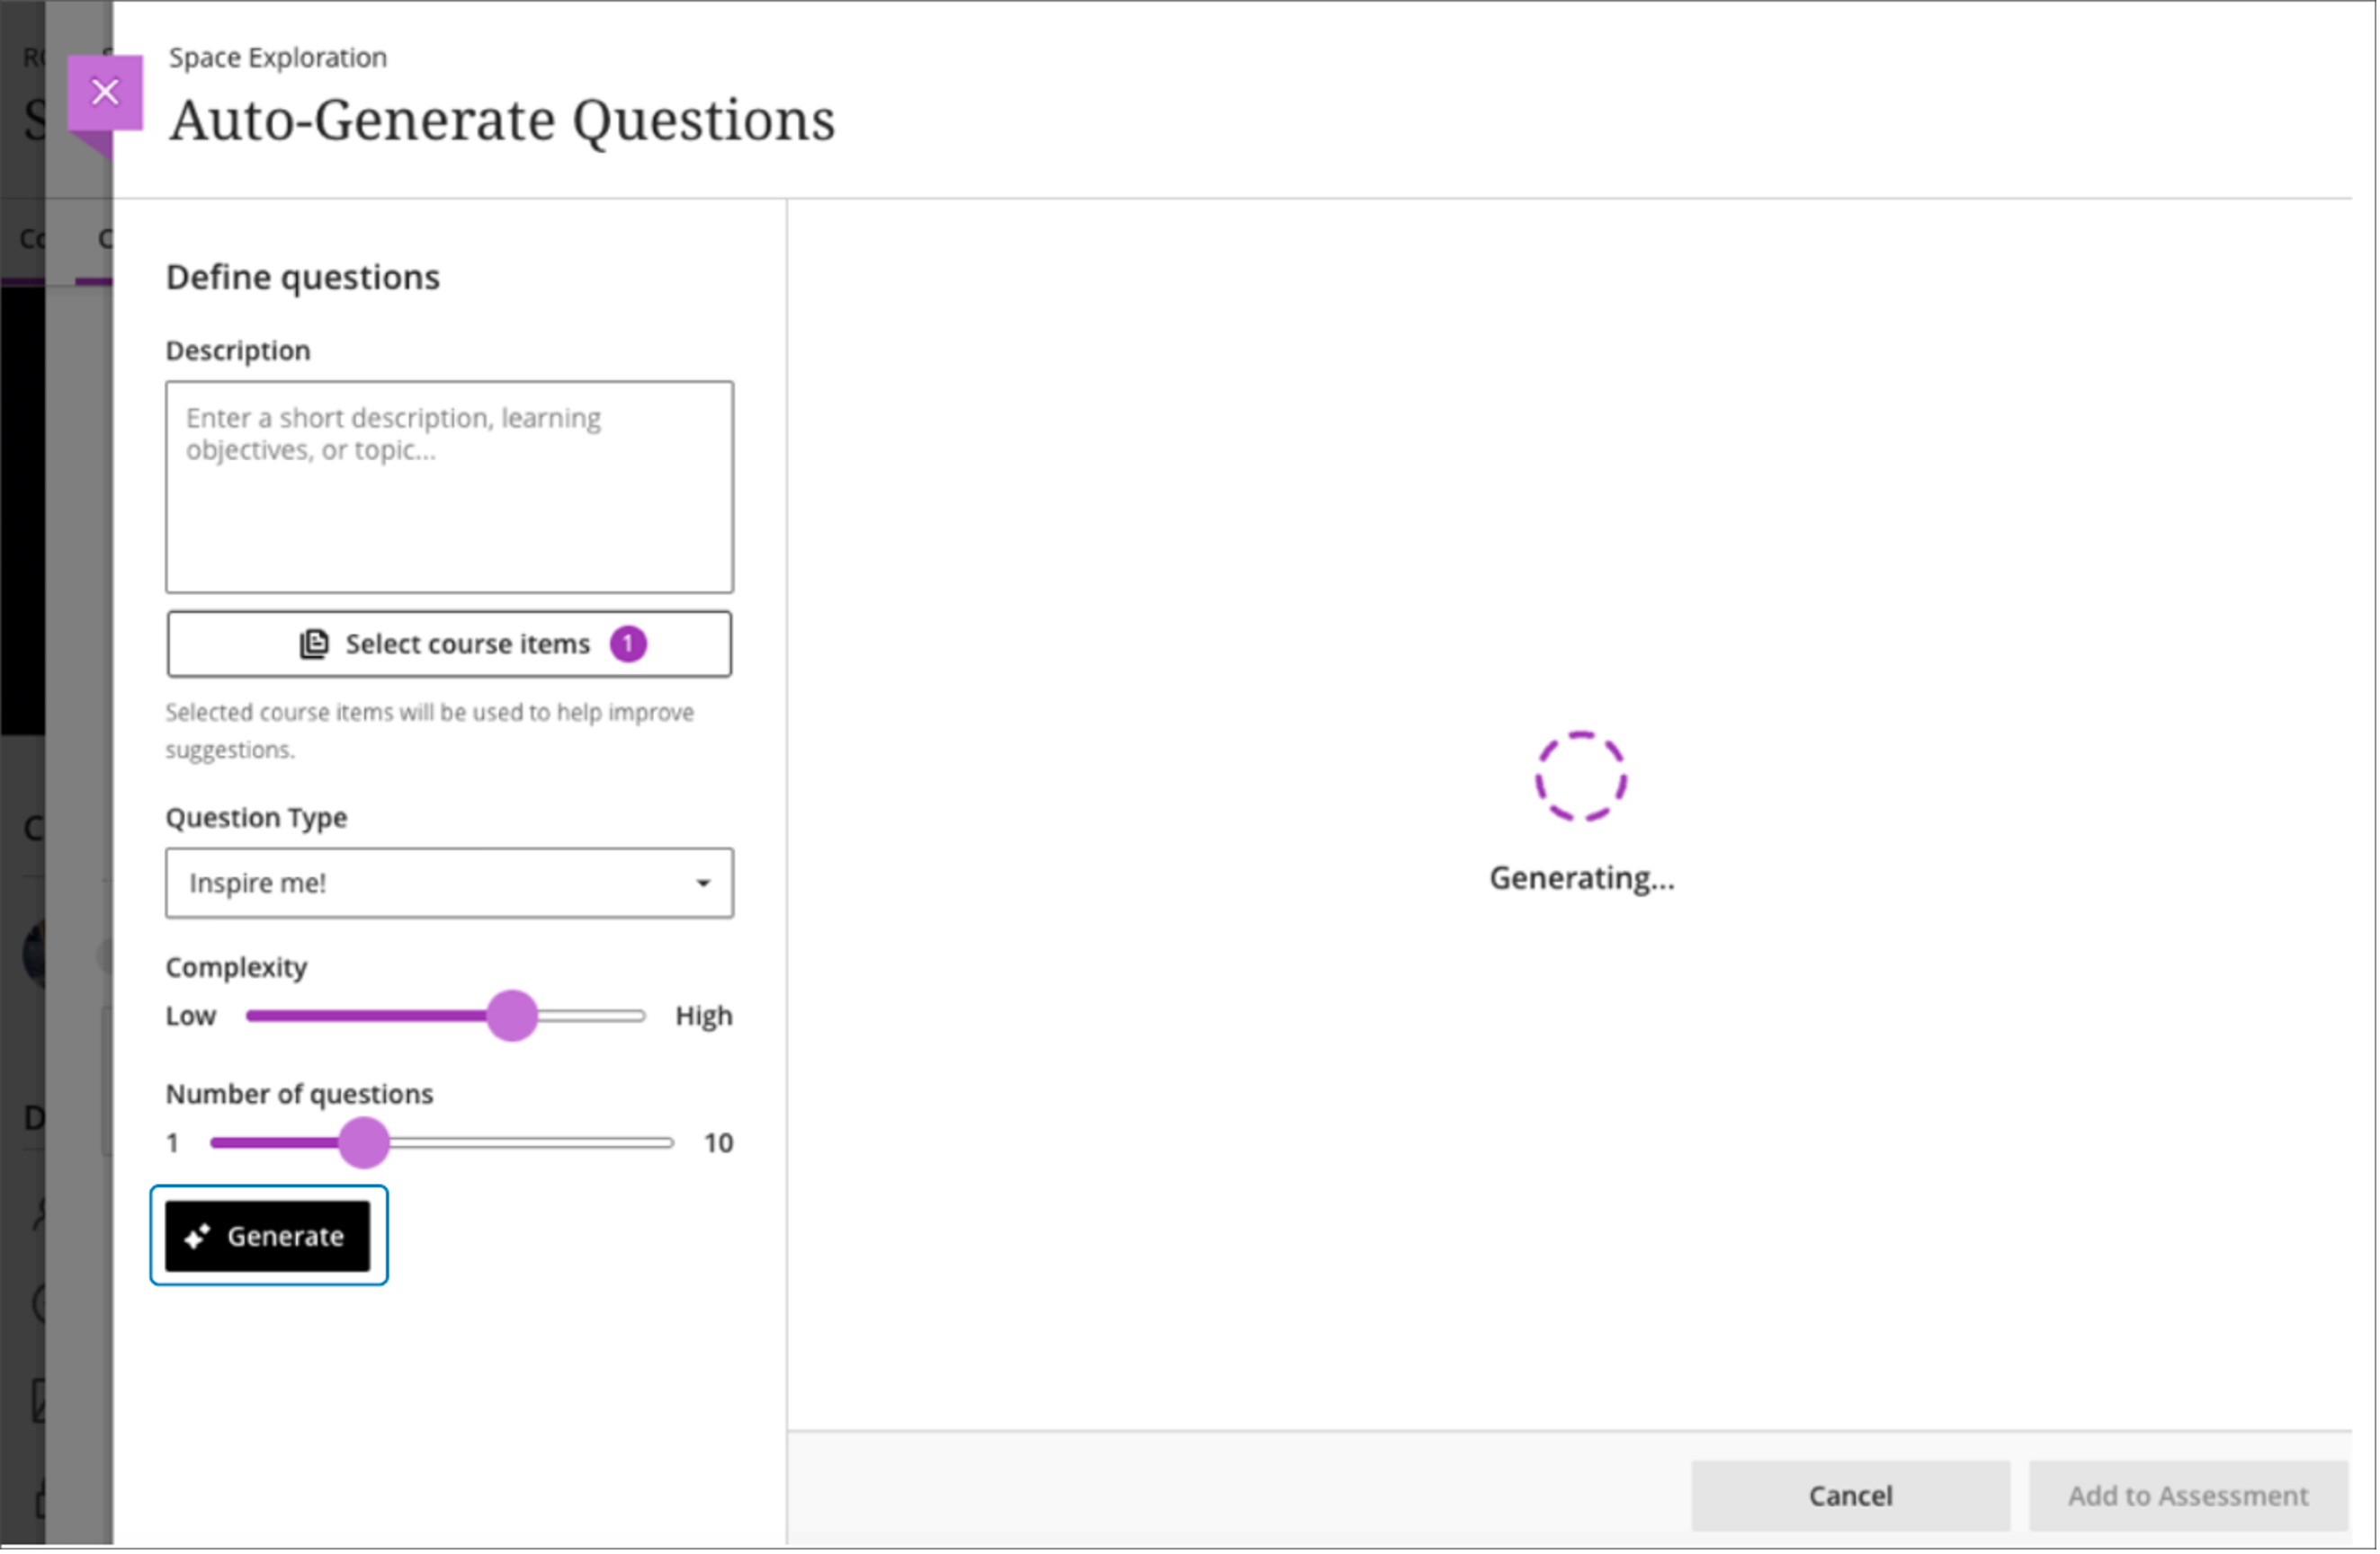Open the Select course items picker
Image resolution: width=2380 pixels, height=1554 pixels.
[448, 644]
